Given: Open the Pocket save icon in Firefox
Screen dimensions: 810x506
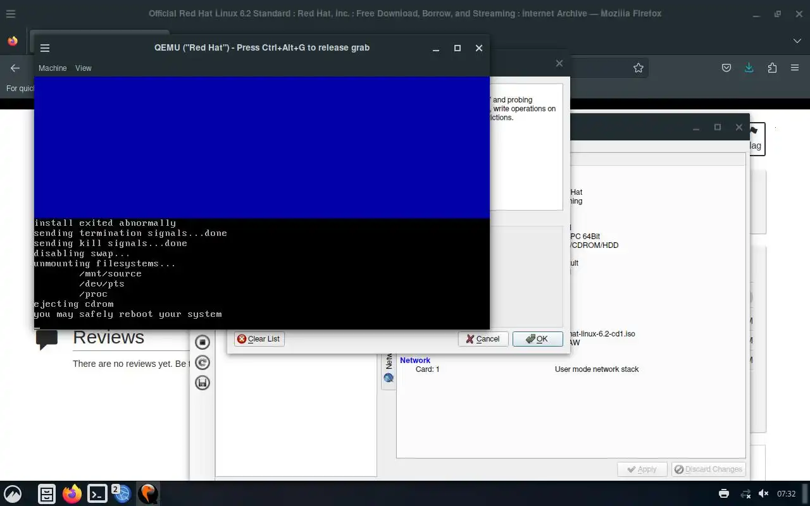Looking at the screenshot, I should click(x=726, y=68).
